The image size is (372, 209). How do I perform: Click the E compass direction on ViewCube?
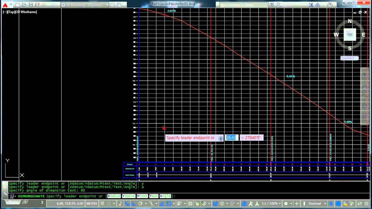(x=363, y=35)
